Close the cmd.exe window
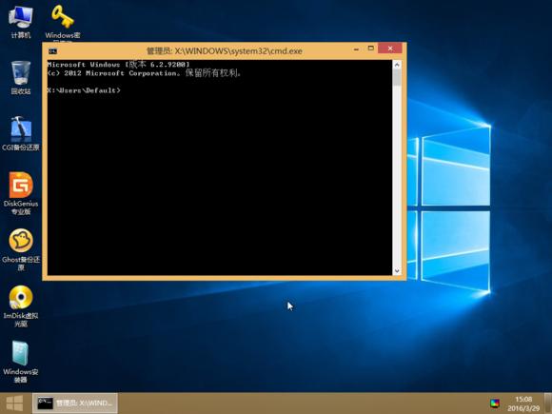Viewport: 552px width, 414px height. (x=390, y=49)
